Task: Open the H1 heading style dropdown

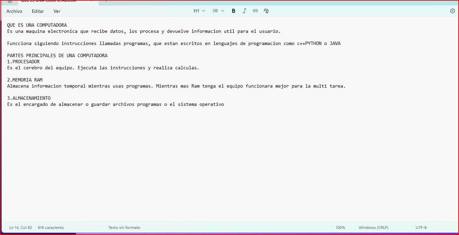Action: click(199, 11)
